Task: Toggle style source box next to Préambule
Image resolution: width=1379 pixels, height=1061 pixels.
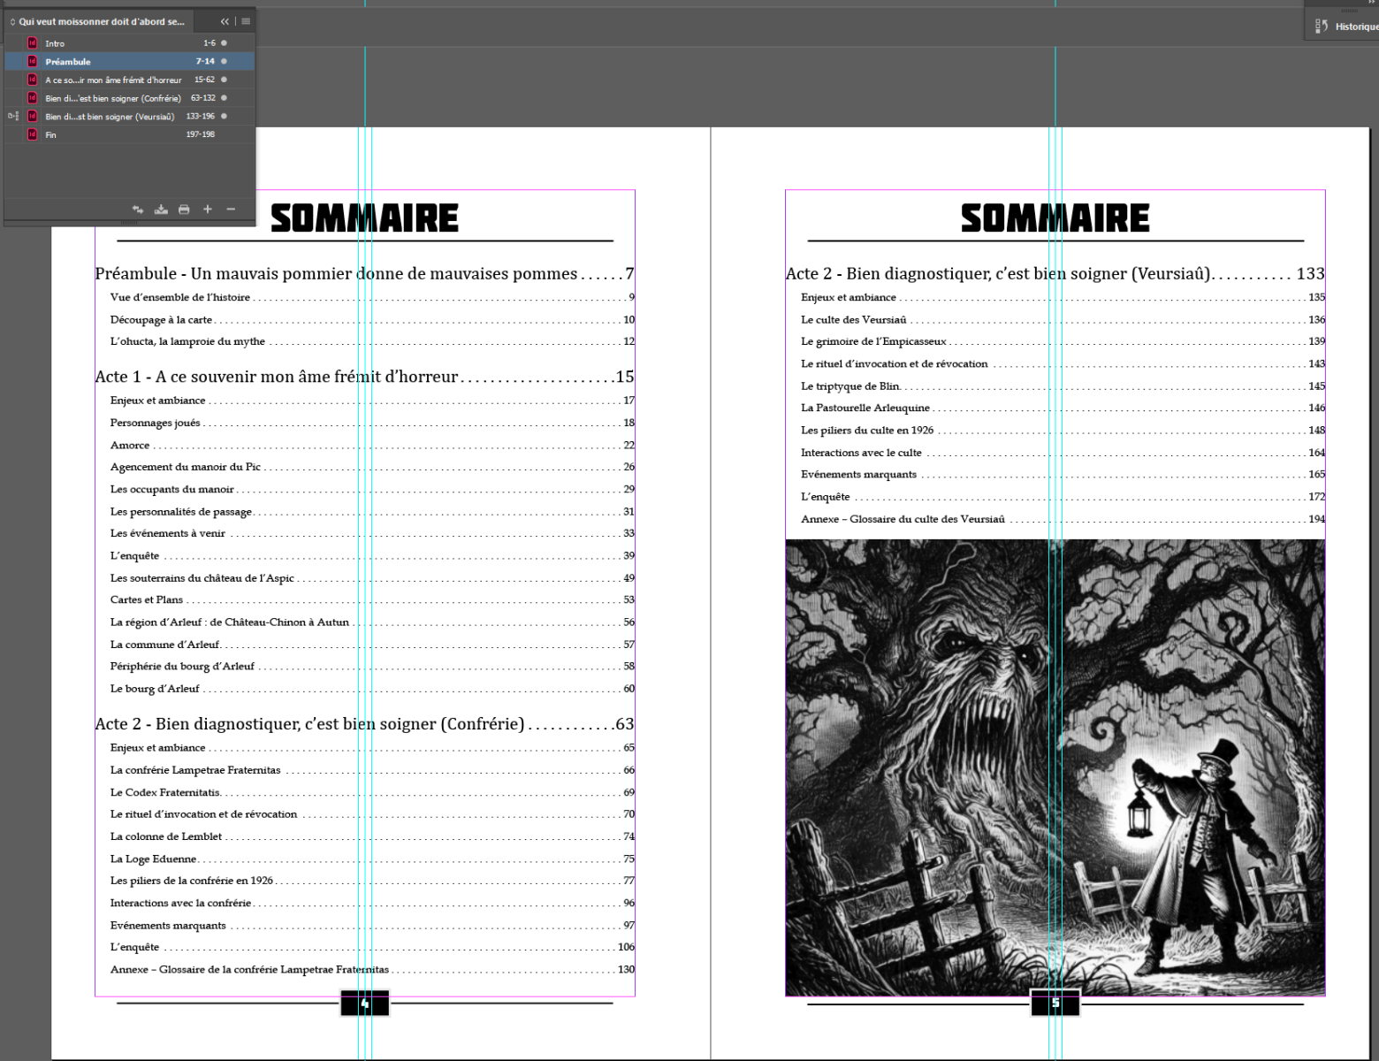Action: click(13, 62)
